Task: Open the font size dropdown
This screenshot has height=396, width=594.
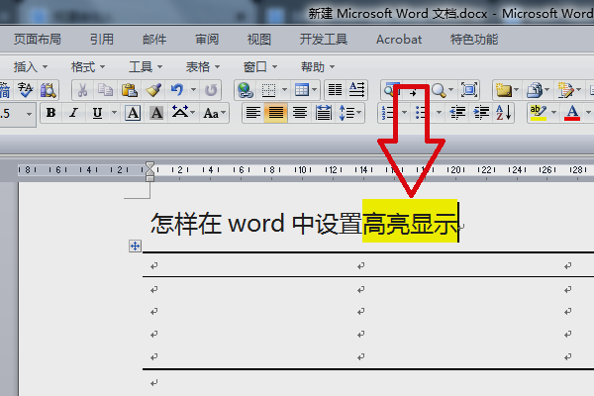Action: pos(29,114)
